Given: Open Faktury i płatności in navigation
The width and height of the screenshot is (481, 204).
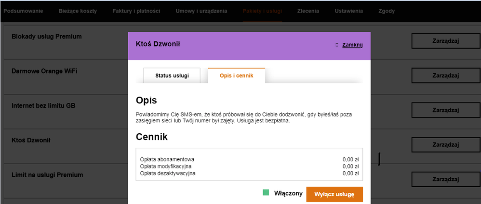Looking at the screenshot, I should click(x=136, y=11).
